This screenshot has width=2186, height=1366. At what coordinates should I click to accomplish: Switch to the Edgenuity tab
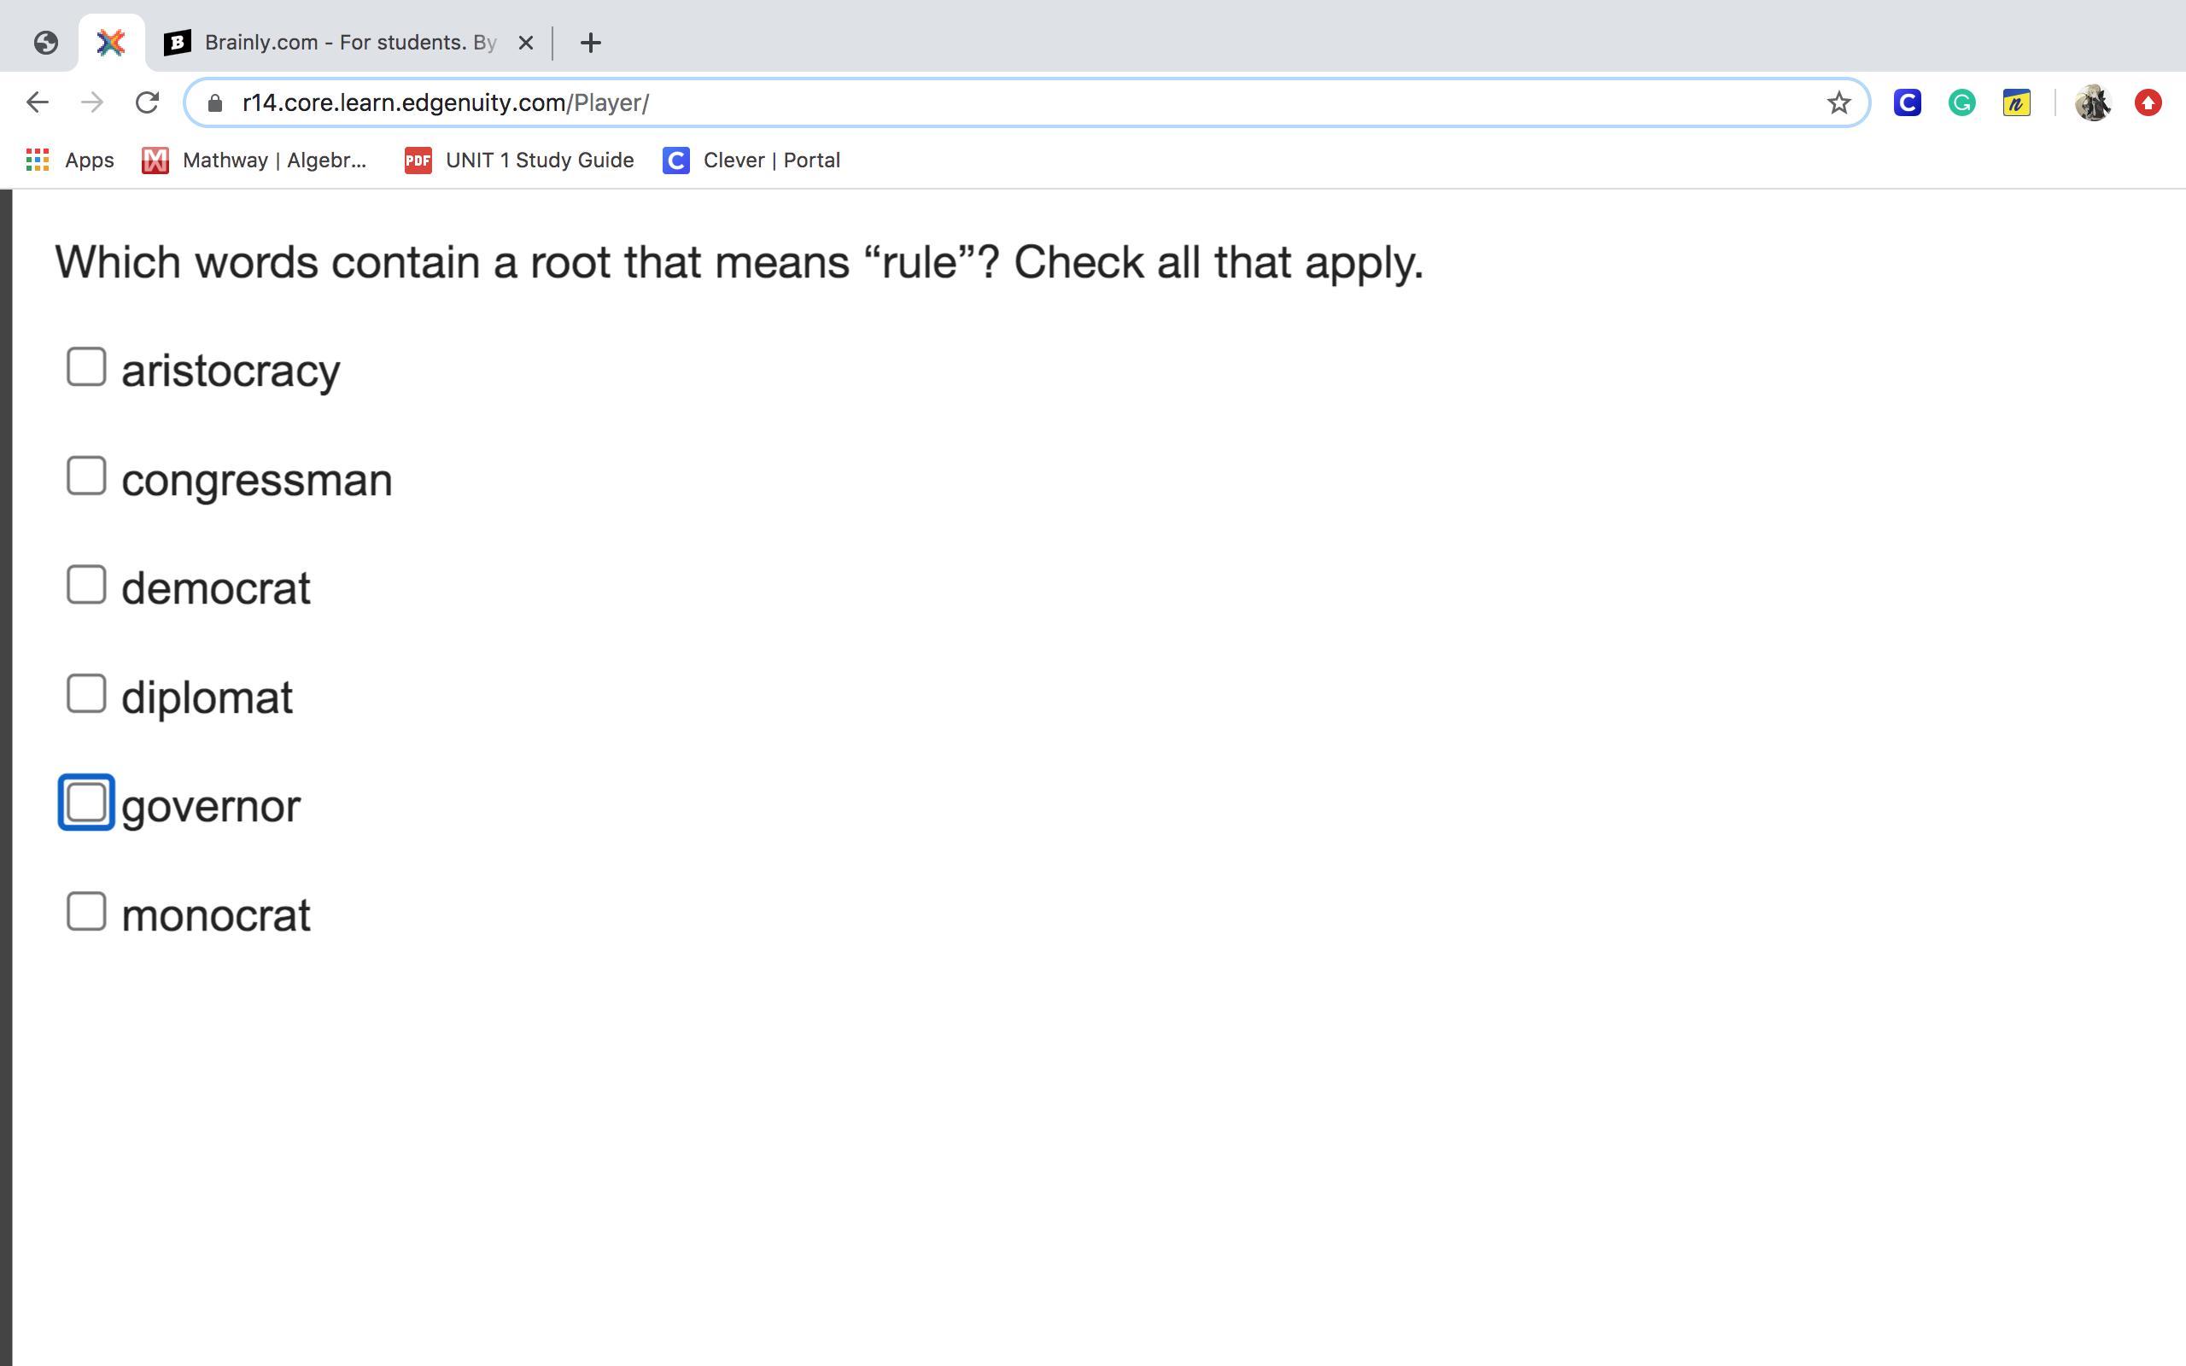click(110, 43)
